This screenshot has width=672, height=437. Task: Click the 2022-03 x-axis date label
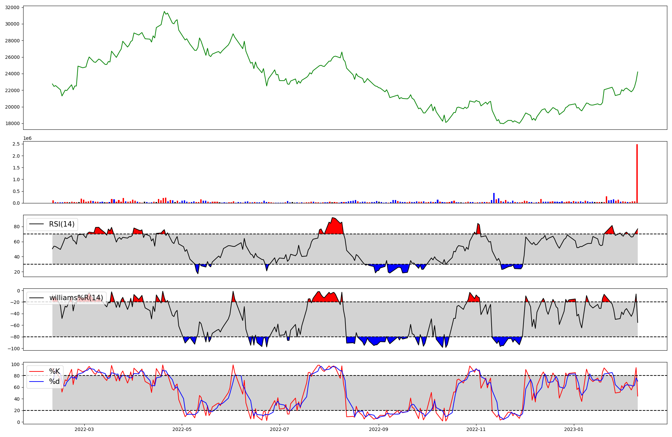tap(84, 429)
